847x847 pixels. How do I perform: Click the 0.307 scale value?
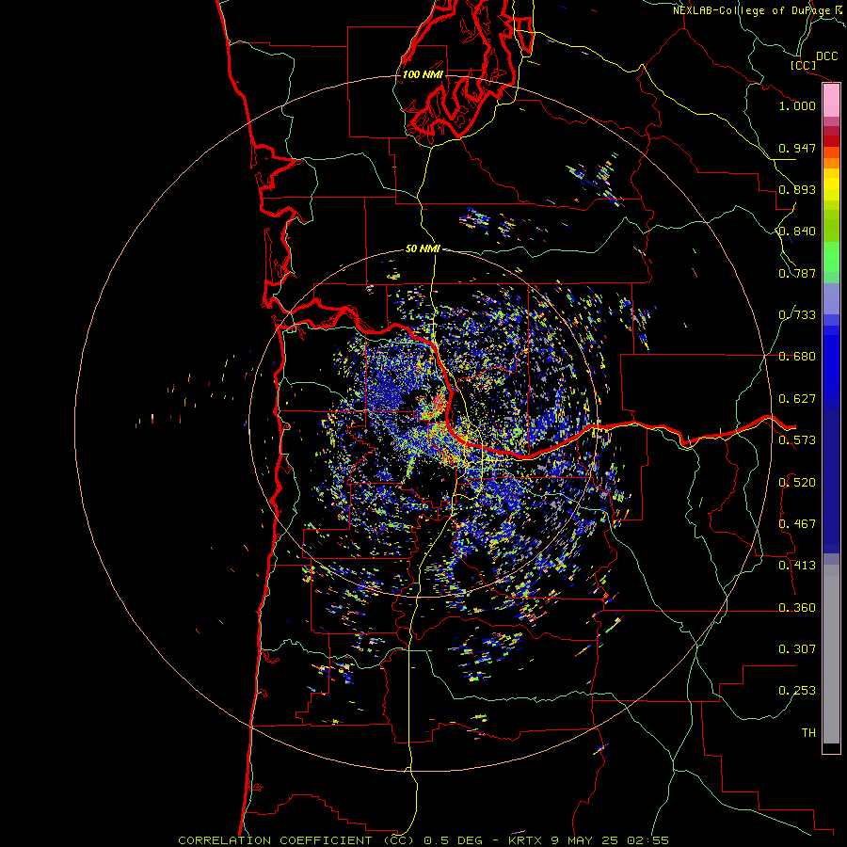pyautogui.click(x=797, y=649)
